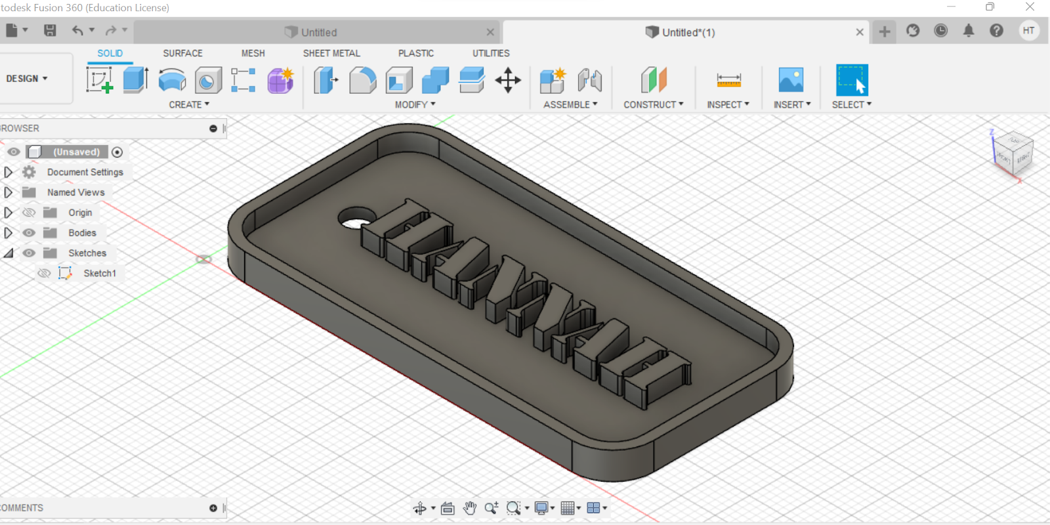1050x525 pixels.
Task: Switch to the Untitled document tab
Action: tap(318, 32)
